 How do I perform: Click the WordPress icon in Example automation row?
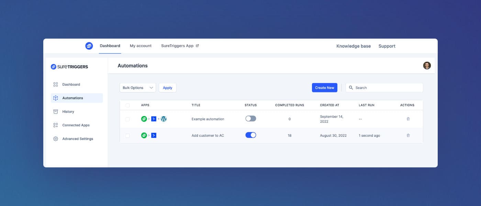[164, 119]
